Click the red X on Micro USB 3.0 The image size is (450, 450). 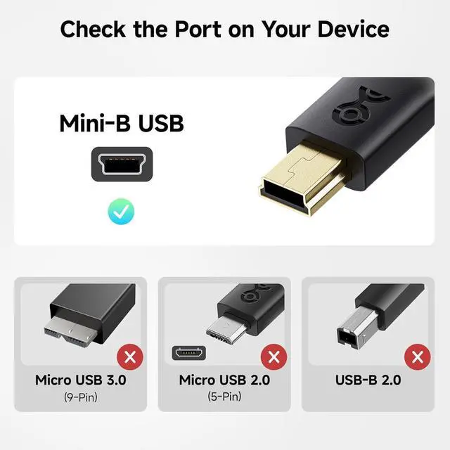130,357
